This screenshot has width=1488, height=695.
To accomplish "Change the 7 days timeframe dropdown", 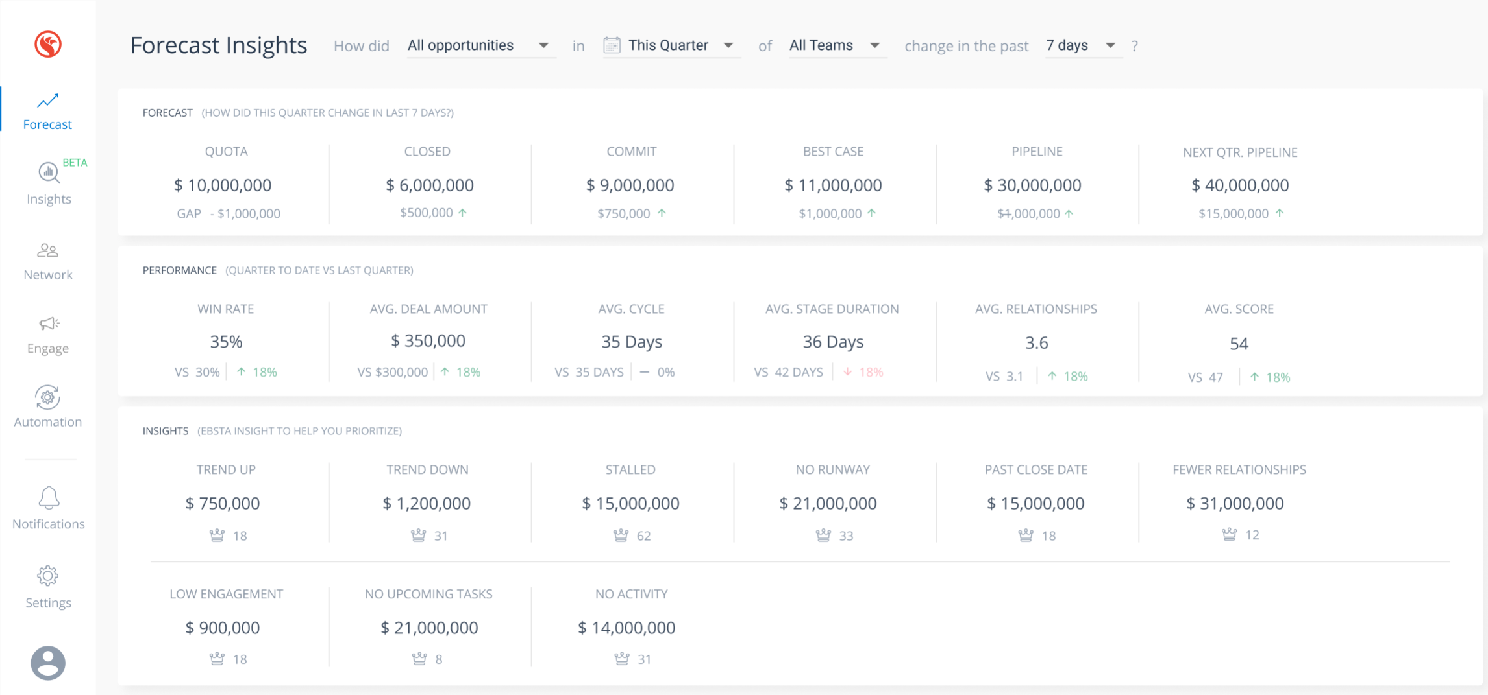I will click(1082, 45).
